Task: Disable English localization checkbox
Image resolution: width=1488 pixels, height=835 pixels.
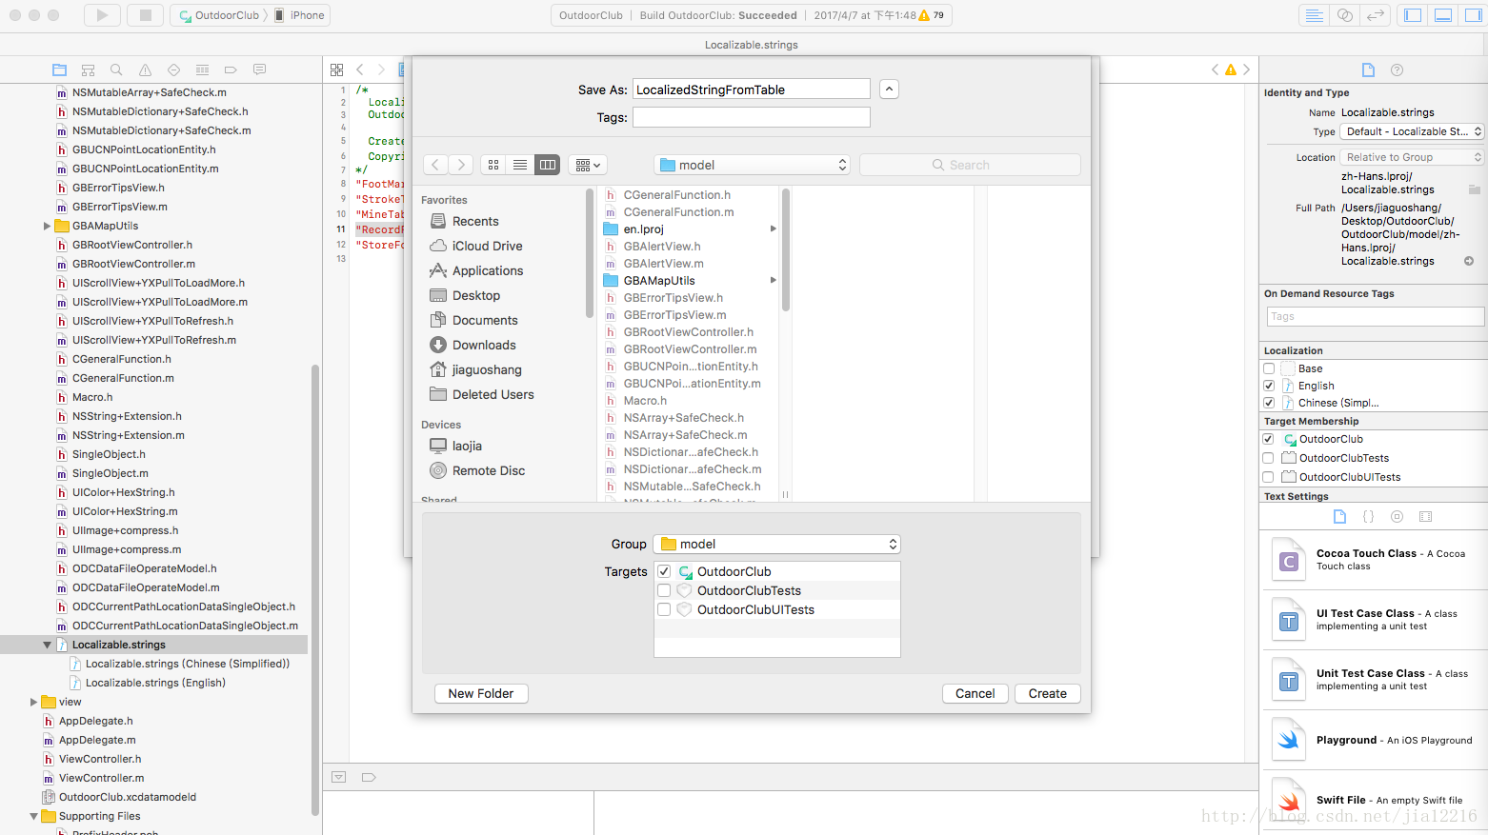Action: click(x=1269, y=386)
